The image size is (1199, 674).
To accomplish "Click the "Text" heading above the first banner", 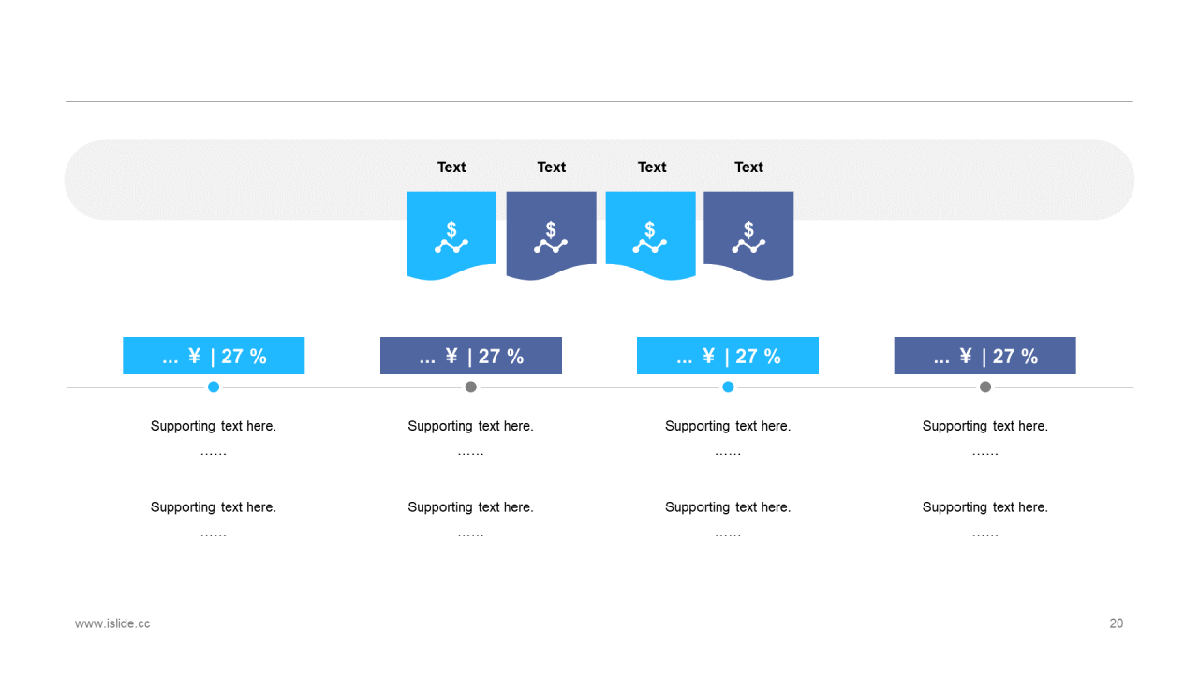I will click(x=451, y=168).
